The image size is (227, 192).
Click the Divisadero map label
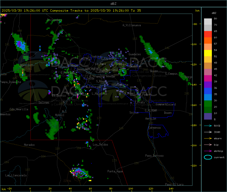pyautogui.click(x=54, y=20)
